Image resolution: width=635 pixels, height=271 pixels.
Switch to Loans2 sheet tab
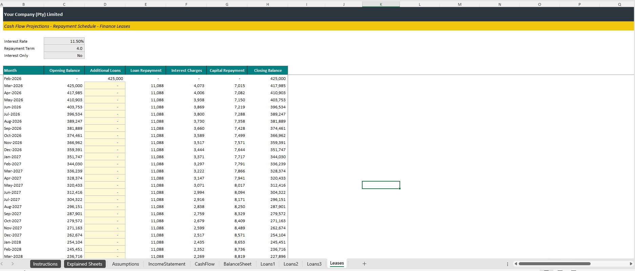(x=291, y=264)
